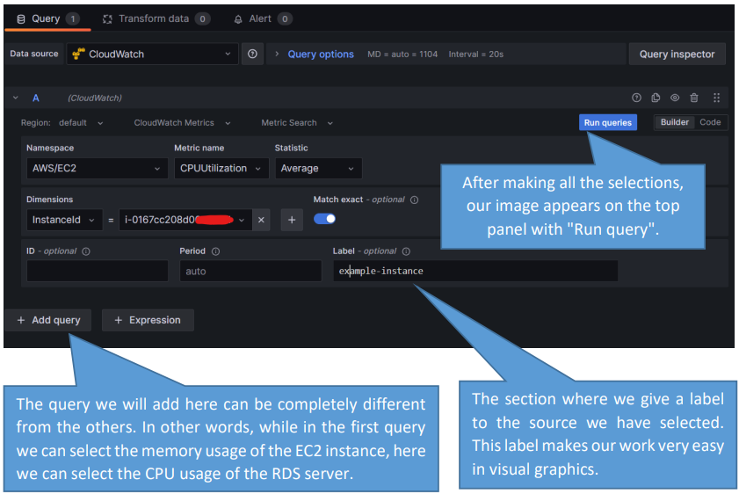Click the ID optional info icon
The width and height of the screenshot is (739, 494).
pyautogui.click(x=86, y=251)
